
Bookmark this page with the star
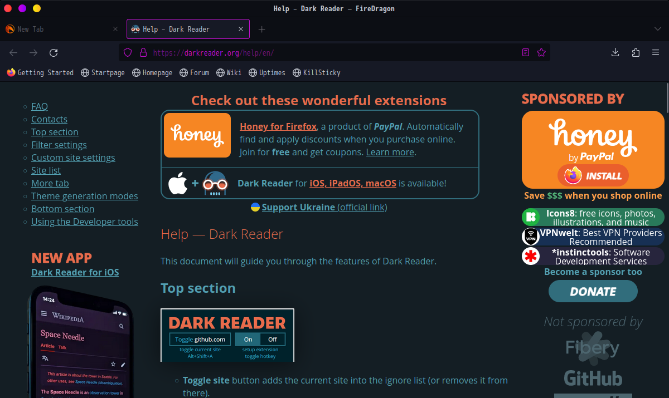(541, 52)
